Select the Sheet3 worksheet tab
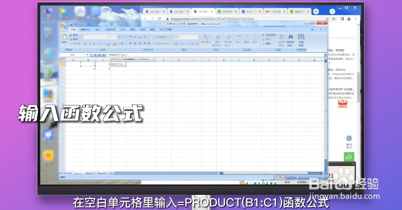 point(101,173)
